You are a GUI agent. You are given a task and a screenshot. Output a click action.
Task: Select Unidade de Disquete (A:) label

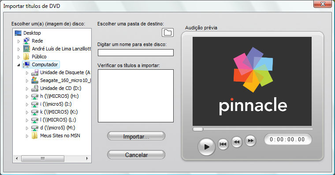click(x=65, y=72)
